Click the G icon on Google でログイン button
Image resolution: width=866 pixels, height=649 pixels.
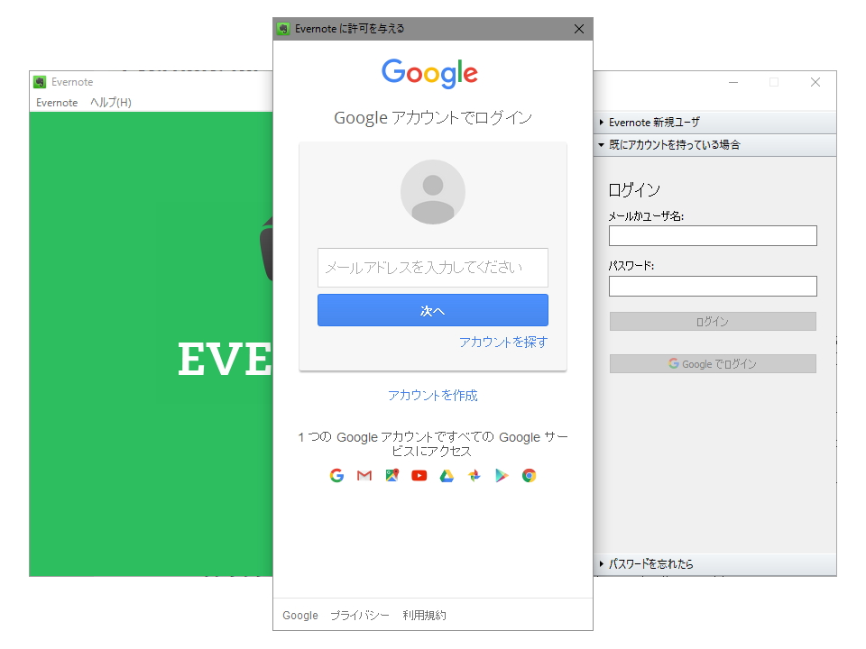pos(673,364)
